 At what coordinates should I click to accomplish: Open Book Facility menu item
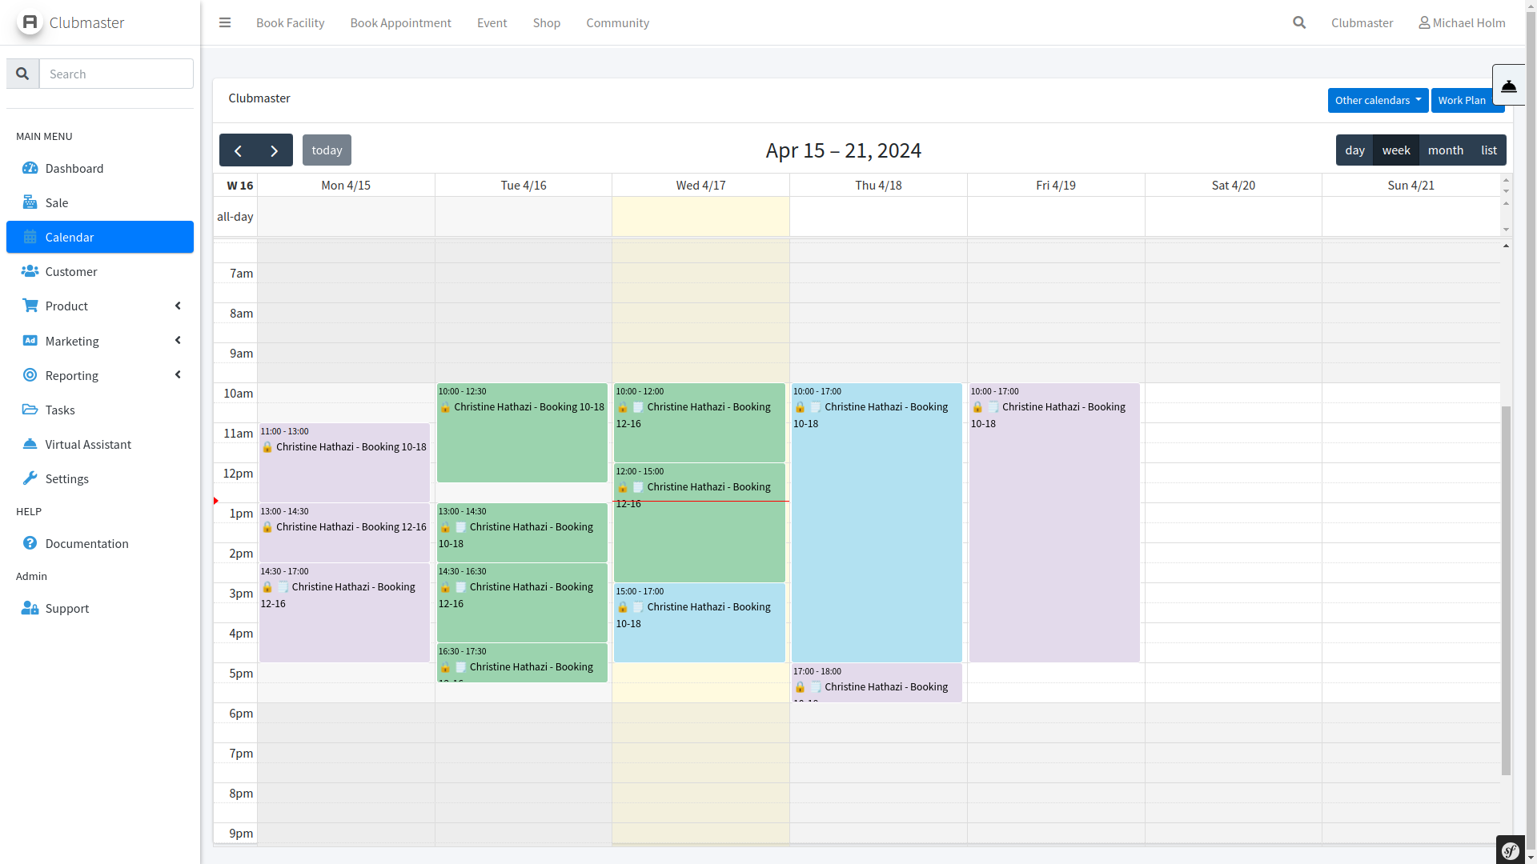[290, 22]
